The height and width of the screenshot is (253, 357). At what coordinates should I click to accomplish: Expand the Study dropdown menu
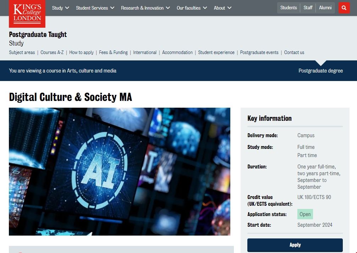pyautogui.click(x=60, y=8)
